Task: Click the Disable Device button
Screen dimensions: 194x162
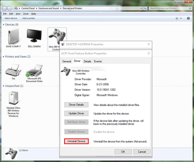Action: (x=76, y=132)
